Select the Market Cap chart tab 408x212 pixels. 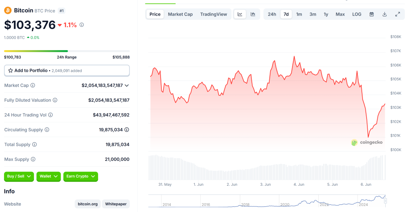tap(180, 14)
